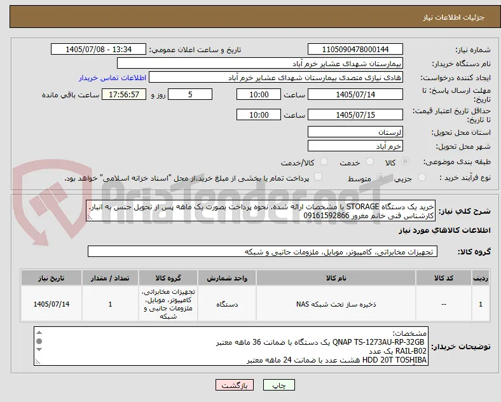Click the response deadline time 10:00 field
The image size is (501, 402).
(x=259, y=94)
